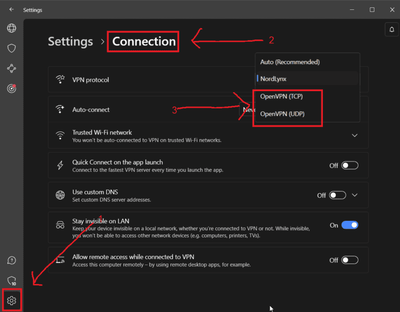Toggle the Use custom DNS switch
The height and width of the screenshot is (312, 400).
pyautogui.click(x=337, y=195)
